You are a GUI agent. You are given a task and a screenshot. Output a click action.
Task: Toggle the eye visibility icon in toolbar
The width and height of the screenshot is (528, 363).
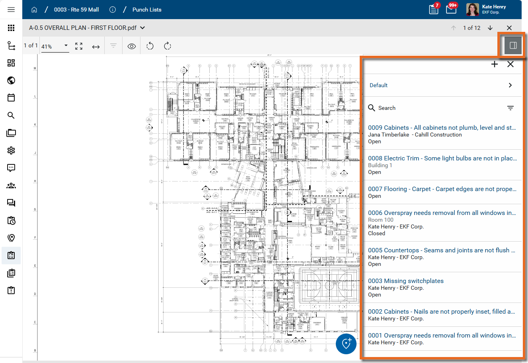pyautogui.click(x=132, y=47)
